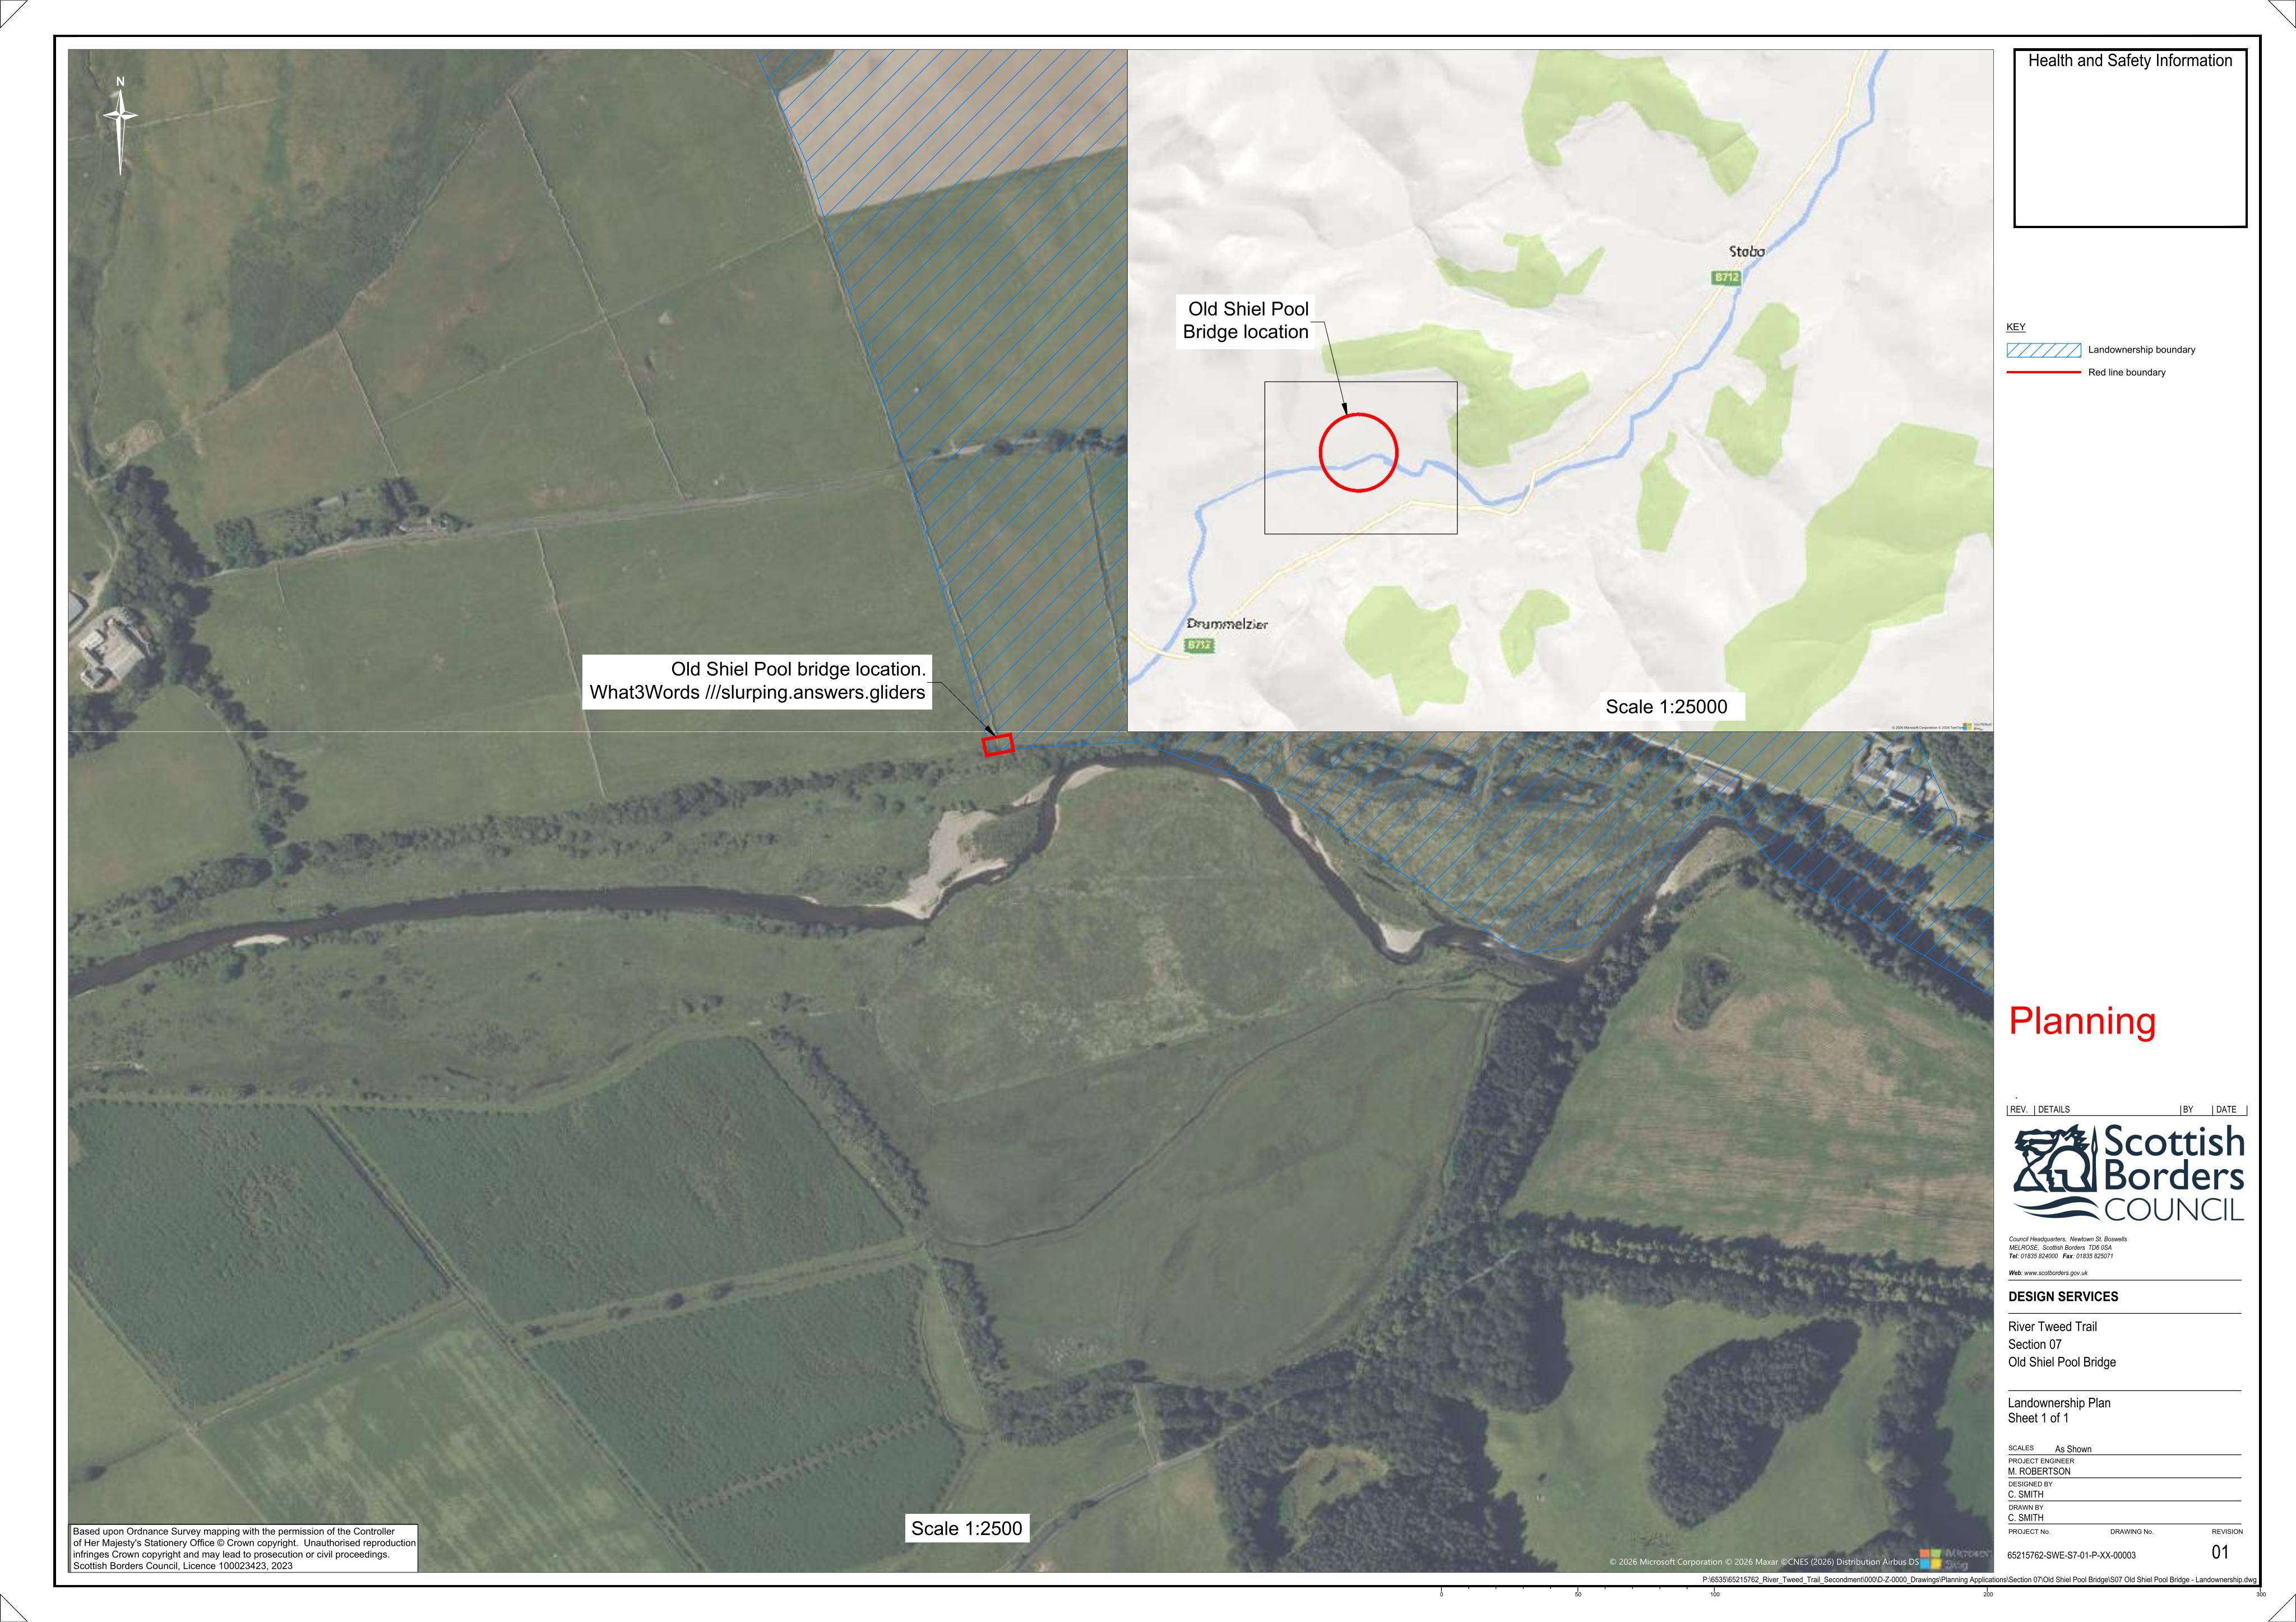Screen dimensions: 2296x1622
Task: Click the Ordnance Survey copyright notice box
Action: [244, 1548]
